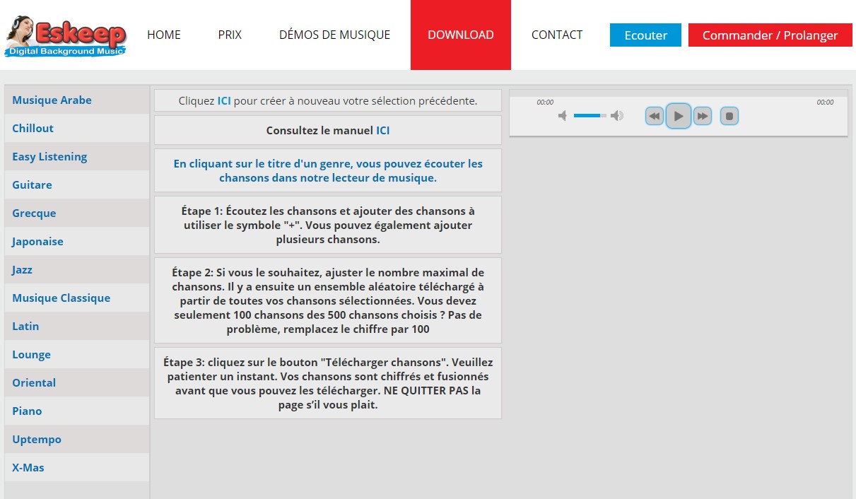Open the Easy Listening genre

point(77,156)
